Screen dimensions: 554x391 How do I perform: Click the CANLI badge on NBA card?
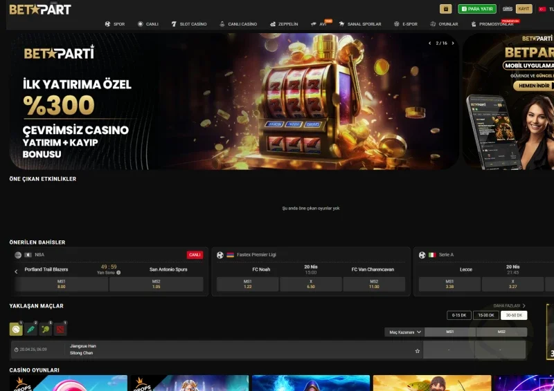click(195, 254)
